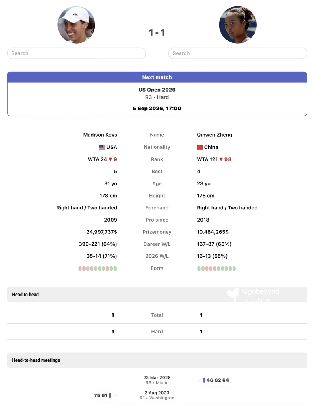Viewport: 312px width, 407px height.
Task: Open the 2 Aug 2023 Washington meeting
Action: coord(157,395)
